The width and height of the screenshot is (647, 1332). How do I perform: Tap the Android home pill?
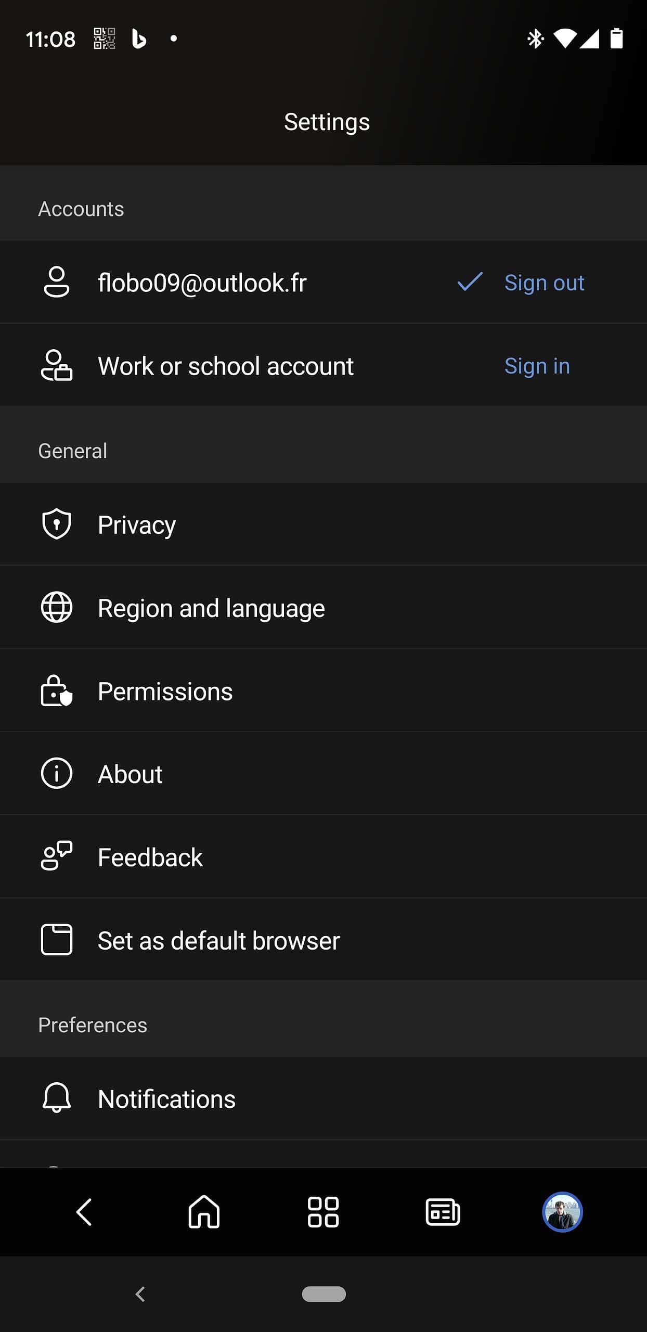[323, 1294]
